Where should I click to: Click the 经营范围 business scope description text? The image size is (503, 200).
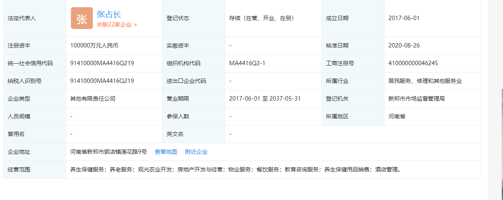(236, 169)
